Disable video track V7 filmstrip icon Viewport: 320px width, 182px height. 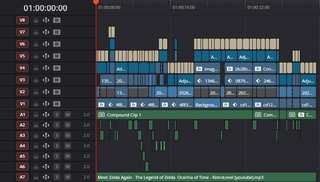[x=57, y=32]
